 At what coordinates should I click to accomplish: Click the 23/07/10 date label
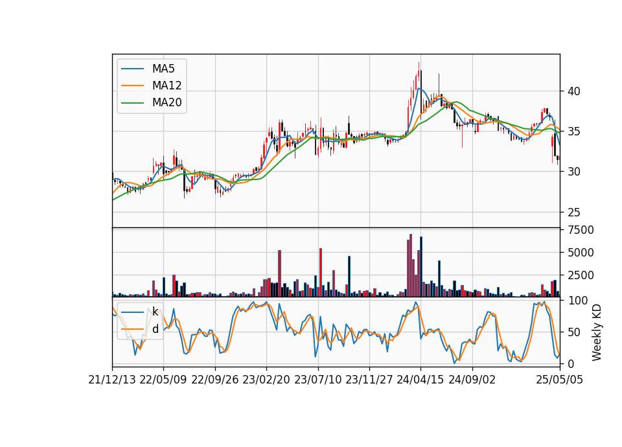317,380
